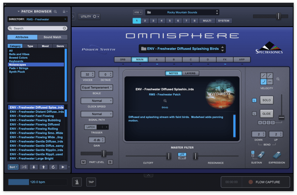Clear the search field with the X icon
Screen dimensions: 297x195
click(65, 28)
